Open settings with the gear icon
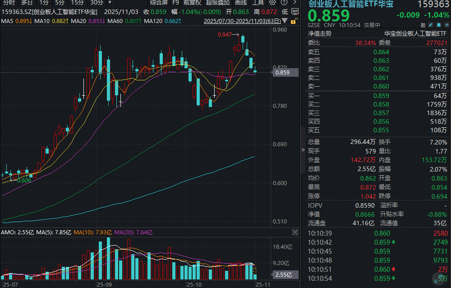451x288 pixels. [x=272, y=2]
